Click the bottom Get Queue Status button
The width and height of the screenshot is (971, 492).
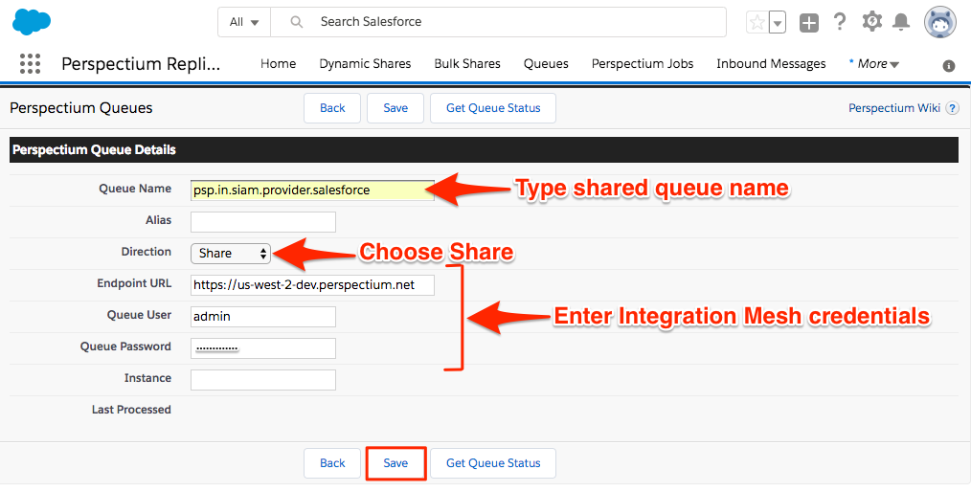(493, 463)
